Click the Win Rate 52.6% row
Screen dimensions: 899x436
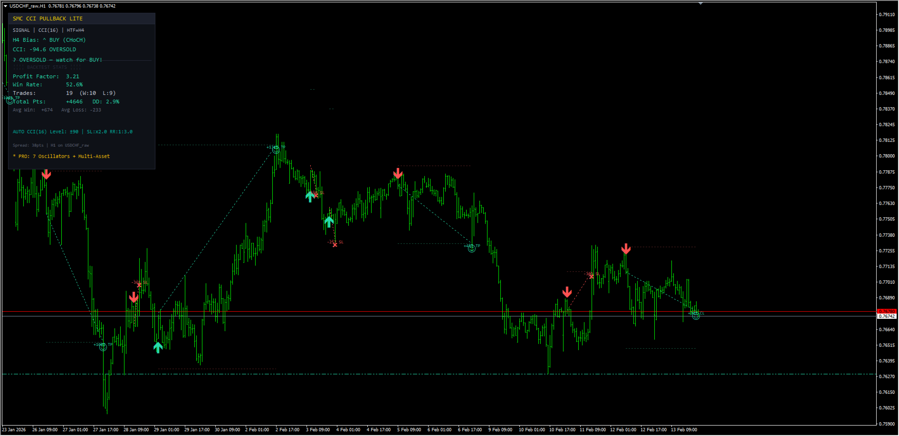tap(48, 85)
